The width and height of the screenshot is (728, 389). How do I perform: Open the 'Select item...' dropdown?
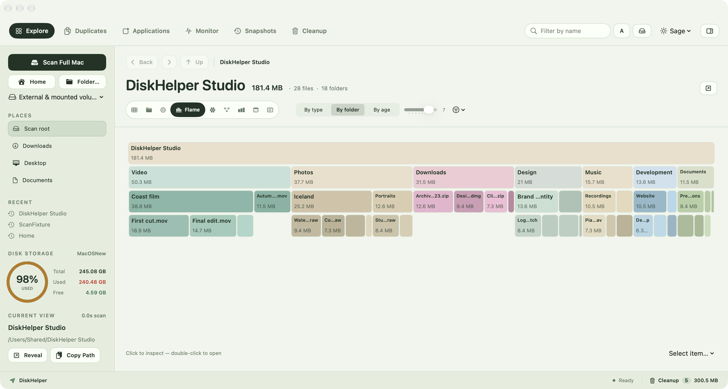[691, 353]
